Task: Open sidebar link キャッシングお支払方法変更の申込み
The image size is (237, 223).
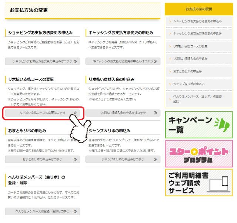Action: click(x=199, y=34)
